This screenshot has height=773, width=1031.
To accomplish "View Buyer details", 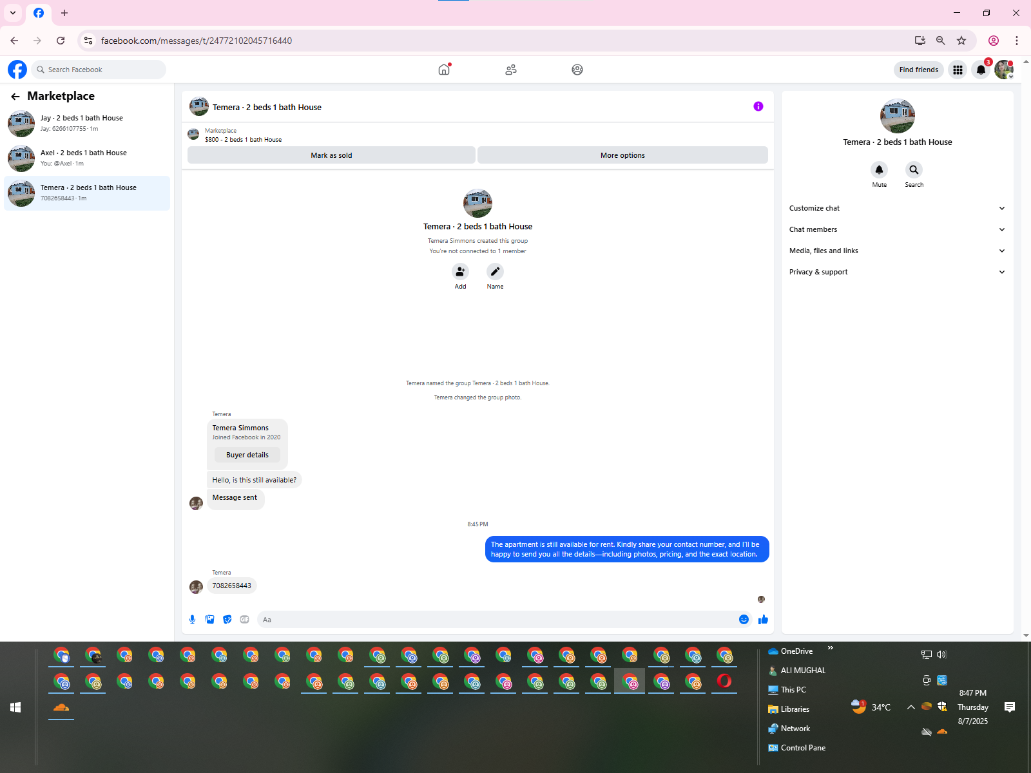I will click(247, 455).
